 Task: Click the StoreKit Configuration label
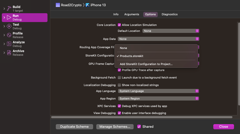click(x=100, y=55)
